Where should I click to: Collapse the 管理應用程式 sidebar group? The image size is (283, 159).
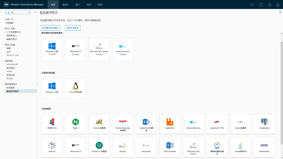click(3, 84)
